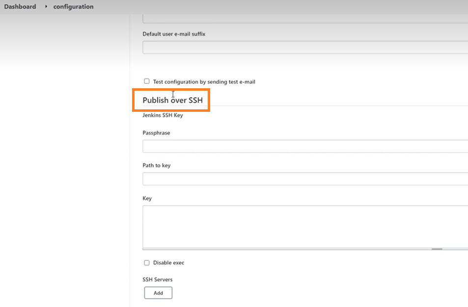The image size is (468, 307).
Task: Enable Test configuration by sending test e-mail
Action: [x=146, y=81]
